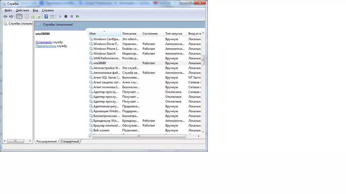This screenshot has width=346, height=194.
Task: Click the Back arrow toolbar icon
Action: click(5, 17)
